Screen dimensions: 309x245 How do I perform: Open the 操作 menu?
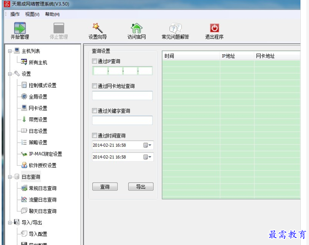click(x=15, y=14)
